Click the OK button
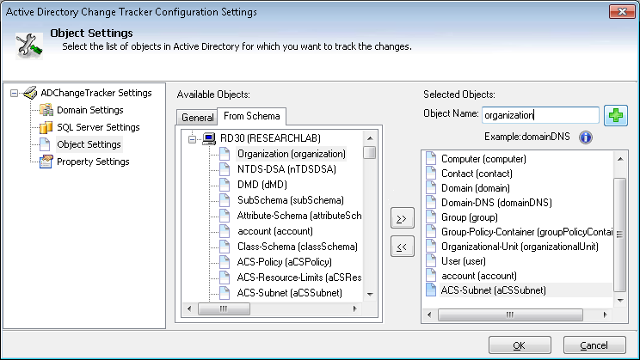This screenshot has height=360, width=640. 520,345
